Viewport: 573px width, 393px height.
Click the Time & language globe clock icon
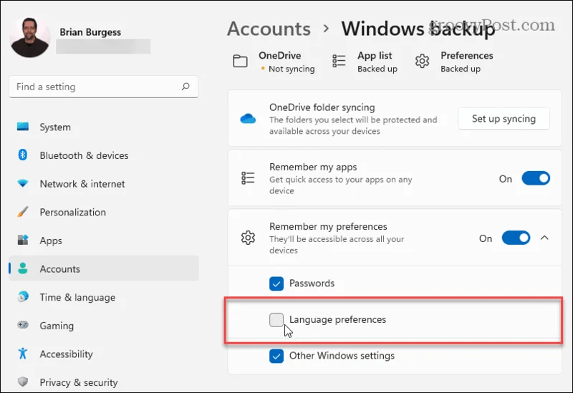point(23,296)
